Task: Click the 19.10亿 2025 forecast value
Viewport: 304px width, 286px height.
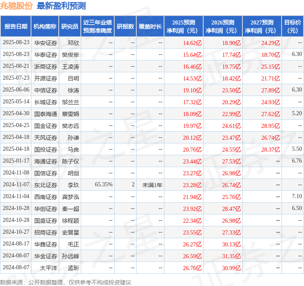Action: pyautogui.click(x=192, y=90)
